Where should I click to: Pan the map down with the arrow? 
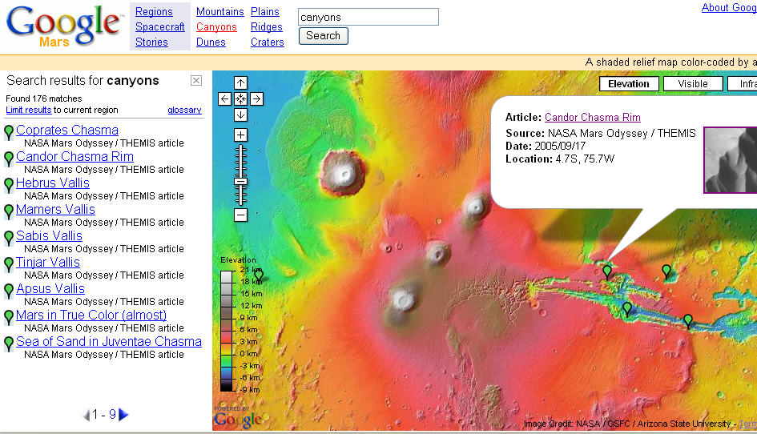240,115
